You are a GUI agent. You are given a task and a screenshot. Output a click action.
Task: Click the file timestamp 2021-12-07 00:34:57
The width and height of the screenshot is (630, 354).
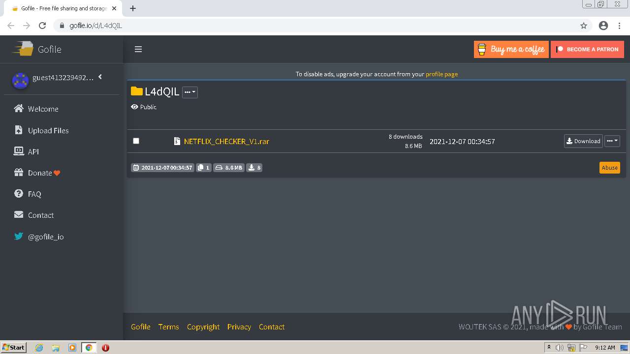(462, 142)
